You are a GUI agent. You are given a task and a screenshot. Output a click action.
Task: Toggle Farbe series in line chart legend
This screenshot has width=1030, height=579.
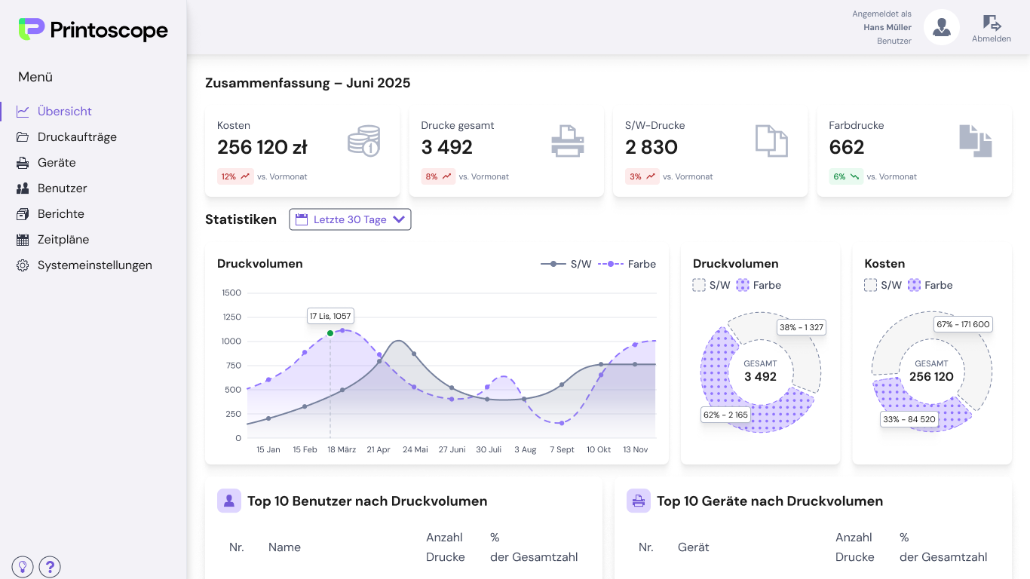[x=627, y=264]
